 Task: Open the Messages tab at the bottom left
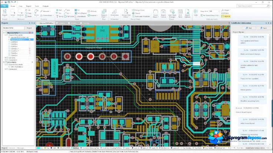coord(20,148)
